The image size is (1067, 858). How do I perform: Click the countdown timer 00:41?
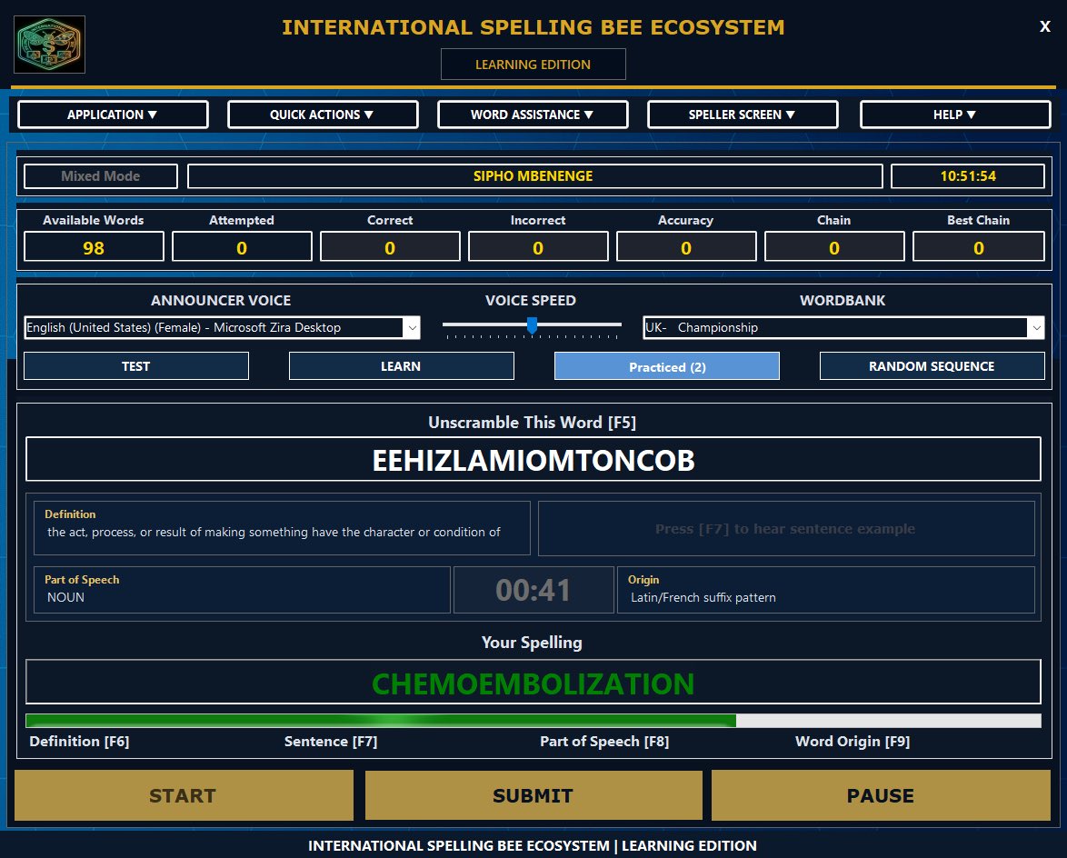point(533,589)
